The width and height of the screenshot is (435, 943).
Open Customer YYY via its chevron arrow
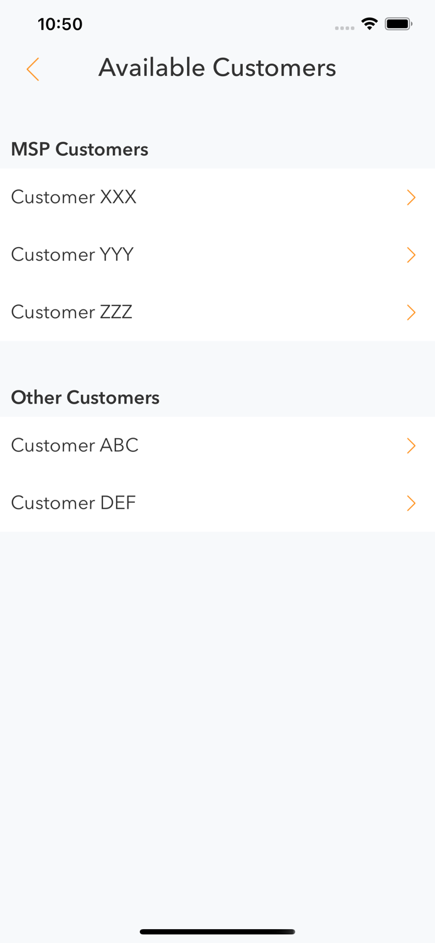click(412, 255)
